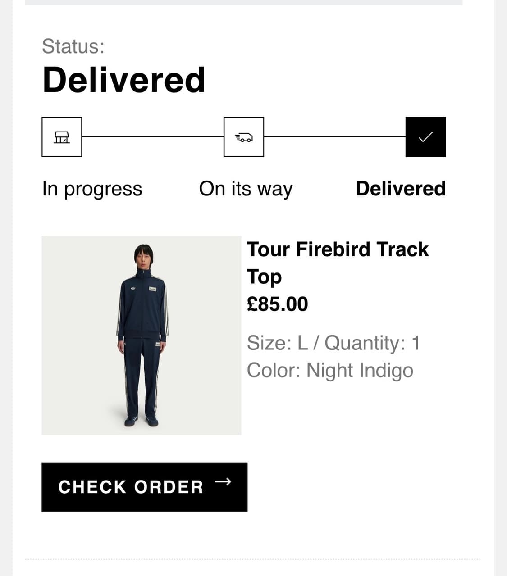Open the track suit product thumbnail
Viewport: 507px width, 576px height.
142,335
